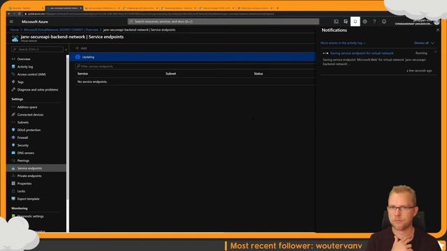Viewport: 447px width, 251px height.
Task: Open Address space settings
Action: (27, 107)
